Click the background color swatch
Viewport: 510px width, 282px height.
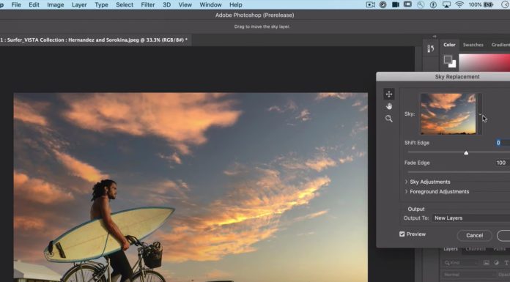click(x=452, y=64)
